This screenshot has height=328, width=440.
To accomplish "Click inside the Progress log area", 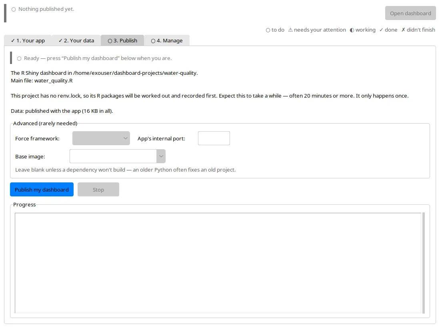I will 218,263.
